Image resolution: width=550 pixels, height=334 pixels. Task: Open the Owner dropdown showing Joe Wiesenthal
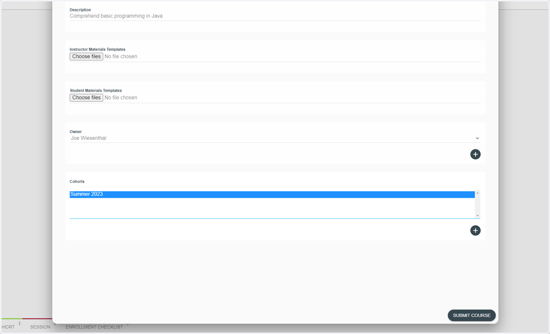[275, 138]
